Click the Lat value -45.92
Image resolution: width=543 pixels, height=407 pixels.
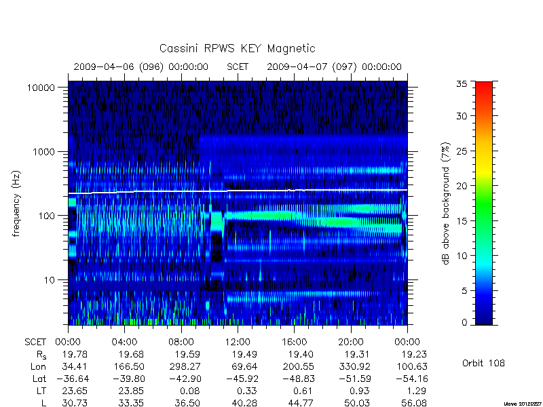click(242, 379)
